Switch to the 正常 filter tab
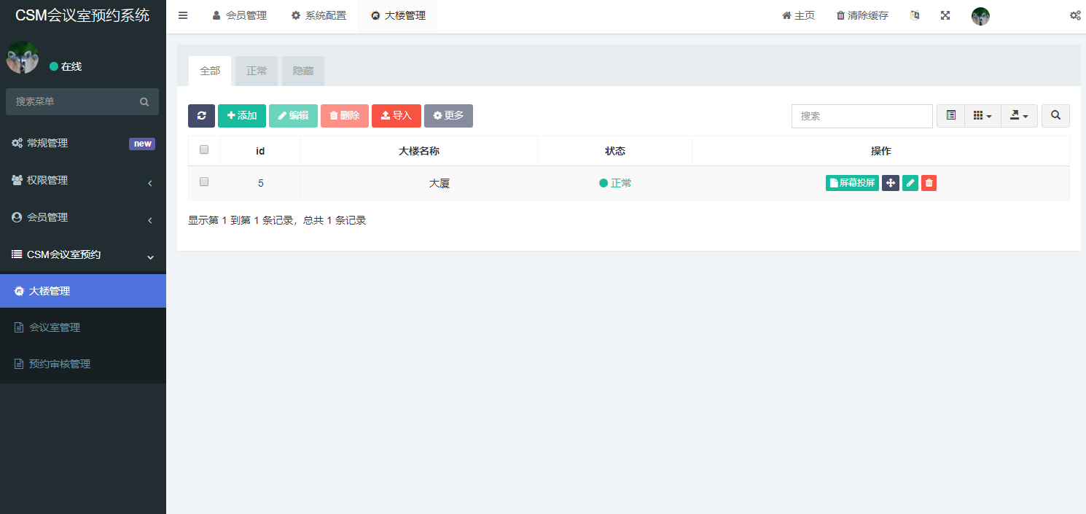This screenshot has width=1086, height=514. coord(257,71)
